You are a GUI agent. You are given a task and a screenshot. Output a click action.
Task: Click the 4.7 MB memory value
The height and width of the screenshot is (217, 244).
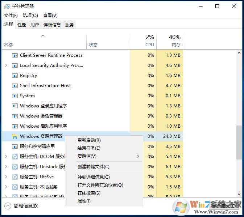click(173, 85)
